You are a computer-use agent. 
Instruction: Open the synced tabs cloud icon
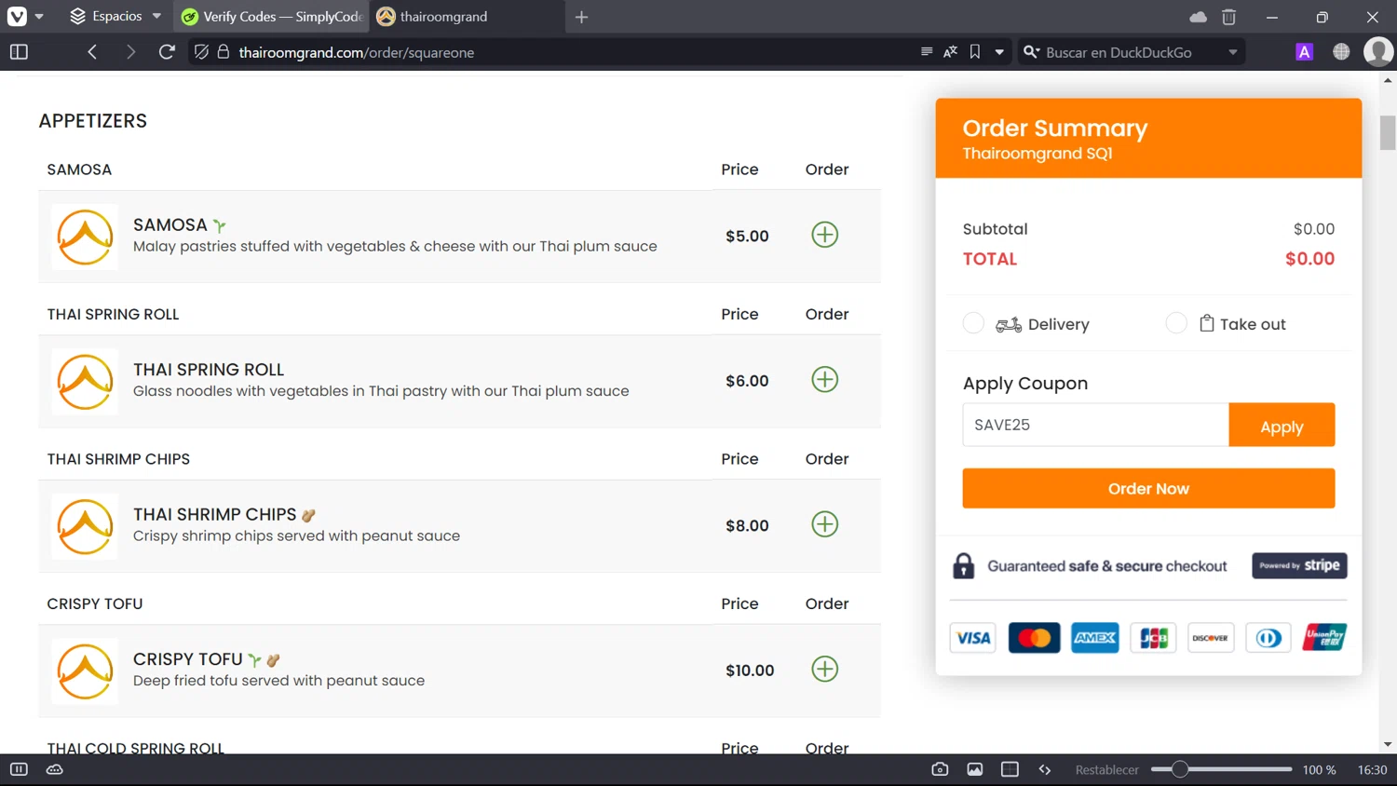tap(1198, 17)
